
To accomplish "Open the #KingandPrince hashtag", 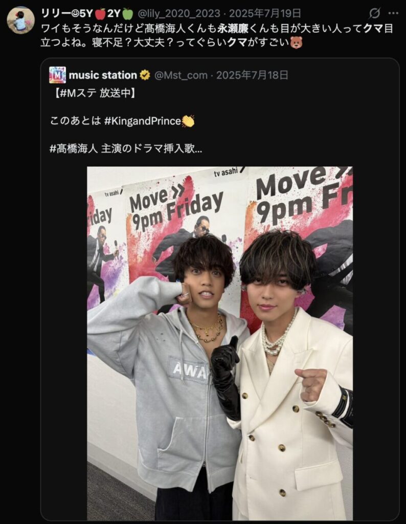I will (x=143, y=121).
